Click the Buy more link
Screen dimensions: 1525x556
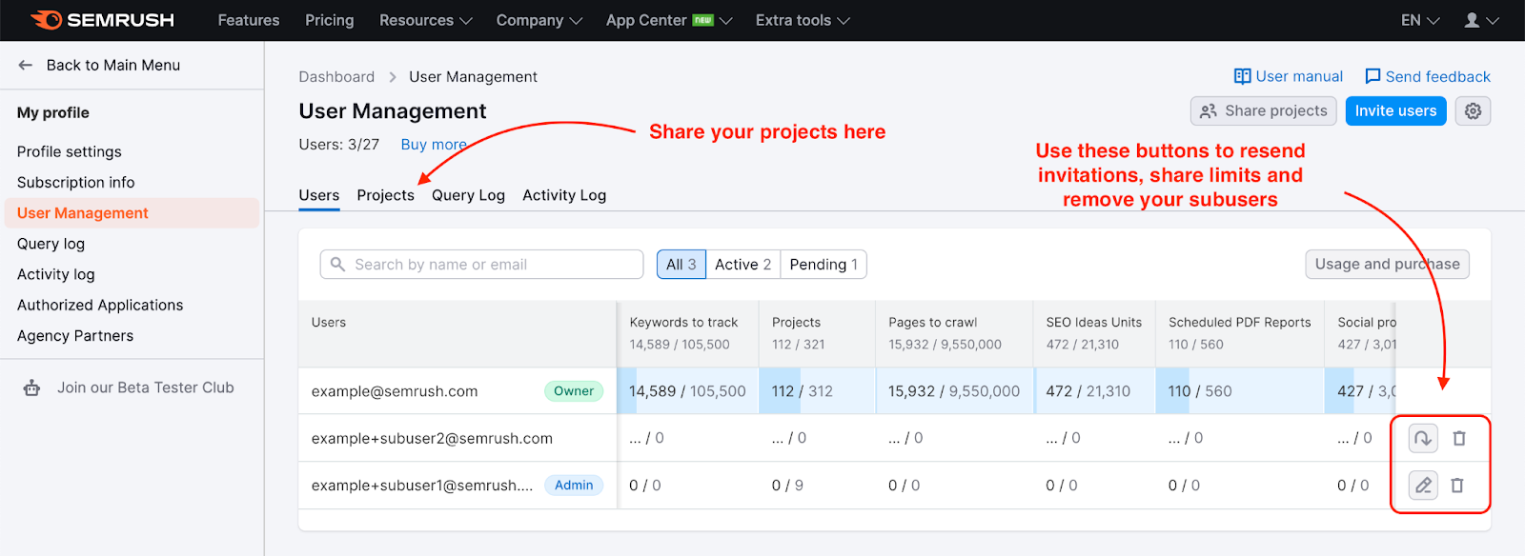click(434, 145)
